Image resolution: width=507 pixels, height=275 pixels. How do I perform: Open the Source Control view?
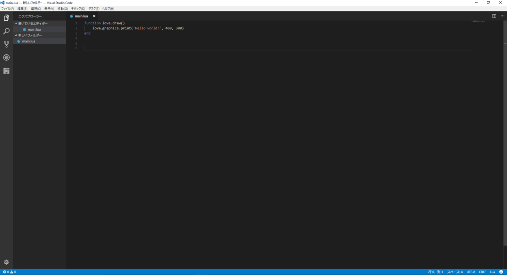[6, 45]
